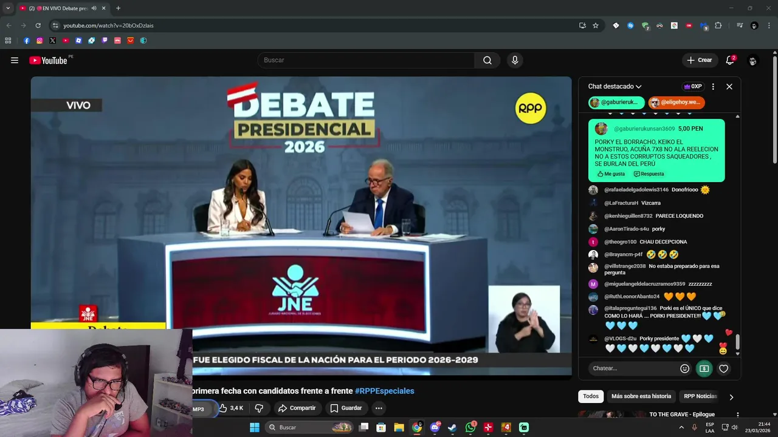Click the RPP channel logo on video
Screen dimensions: 778x437
point(531,108)
